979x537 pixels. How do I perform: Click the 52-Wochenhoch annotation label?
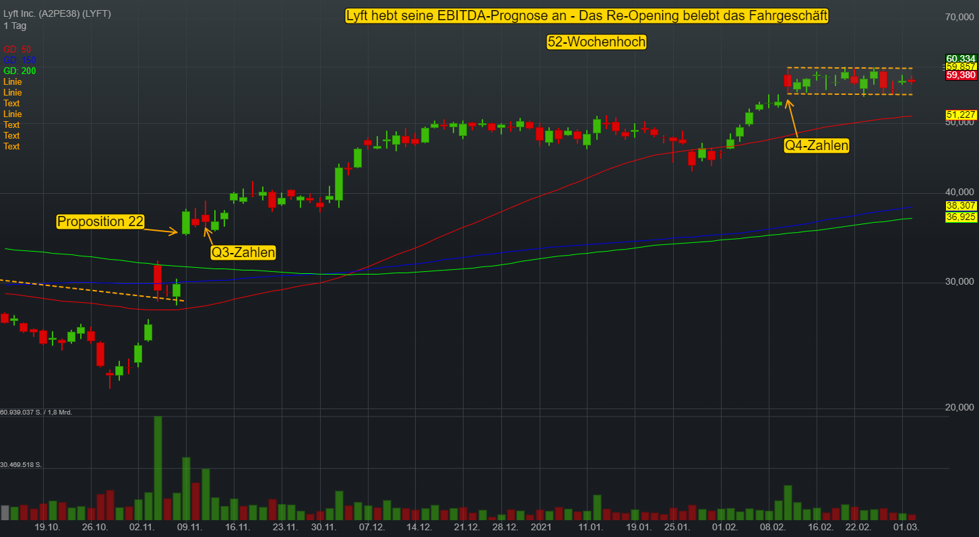[x=596, y=42]
